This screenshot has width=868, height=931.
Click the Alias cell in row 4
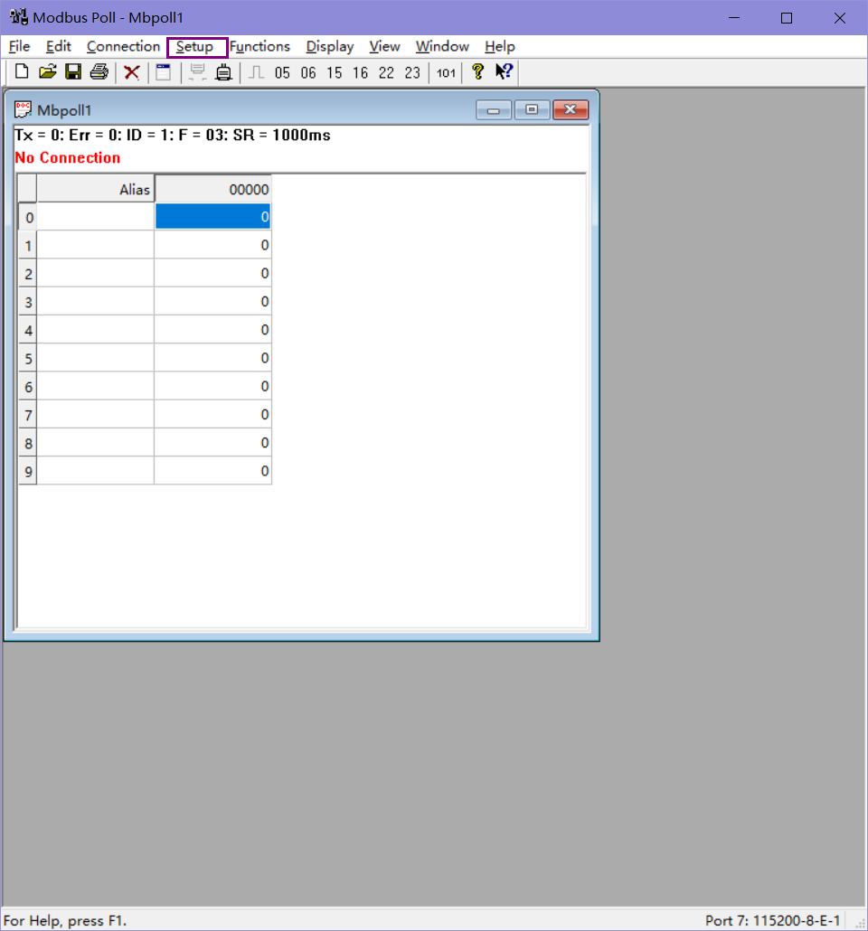pos(96,330)
